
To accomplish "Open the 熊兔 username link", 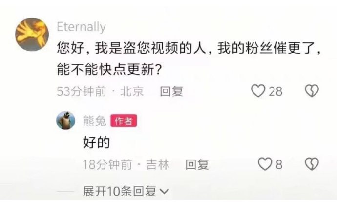I will tap(95, 121).
